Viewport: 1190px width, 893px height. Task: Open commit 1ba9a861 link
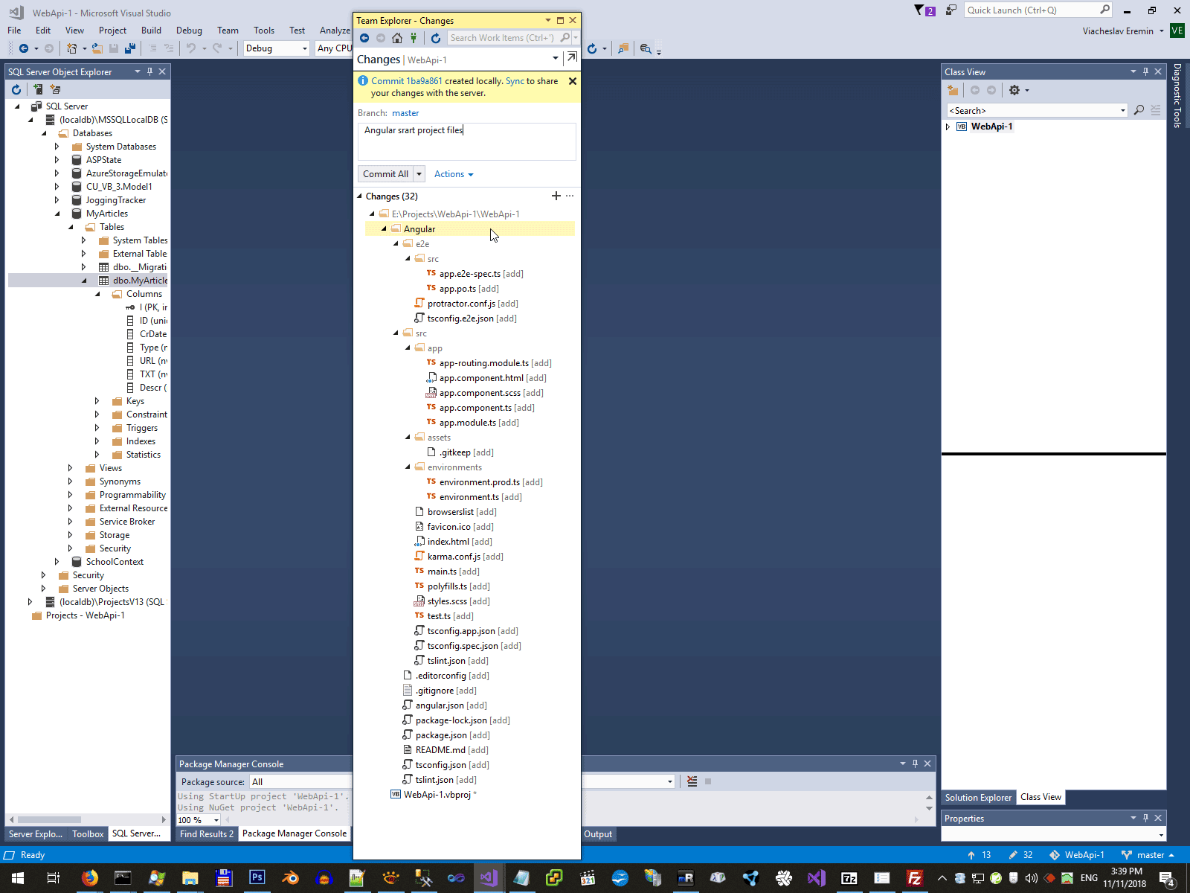click(x=406, y=81)
